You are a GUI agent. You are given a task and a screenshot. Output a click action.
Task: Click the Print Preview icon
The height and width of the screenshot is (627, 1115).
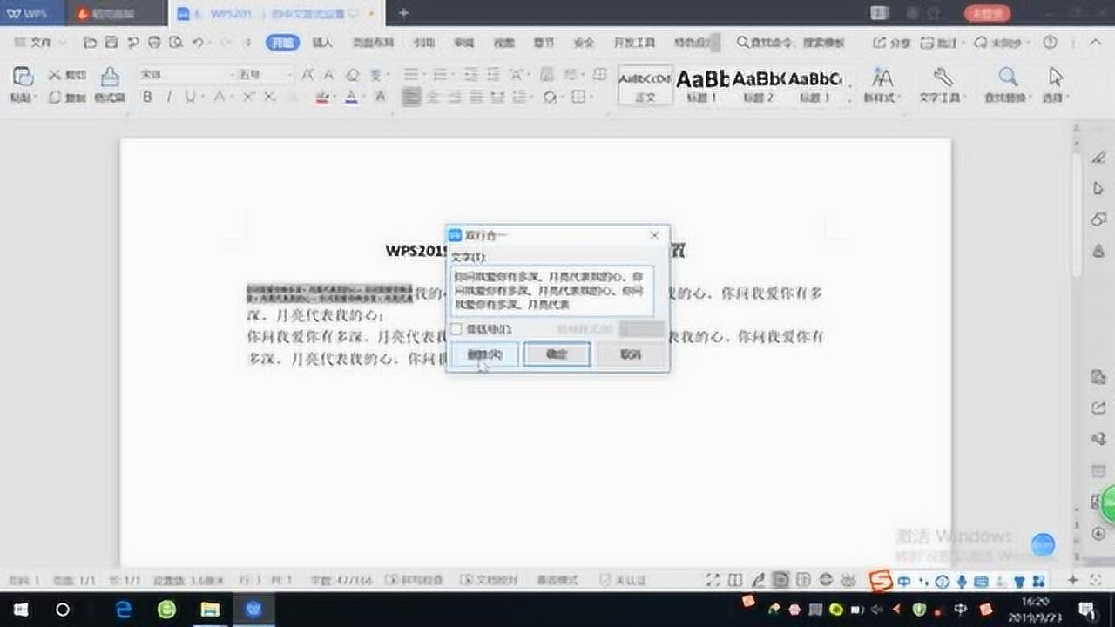pos(176,42)
